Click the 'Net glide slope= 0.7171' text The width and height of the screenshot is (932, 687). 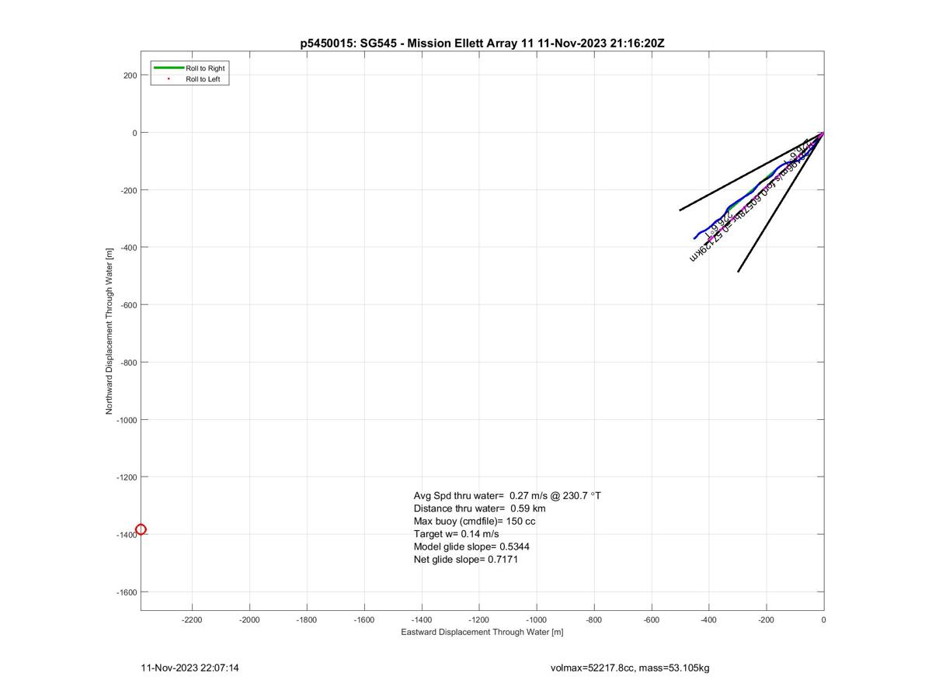click(x=465, y=559)
